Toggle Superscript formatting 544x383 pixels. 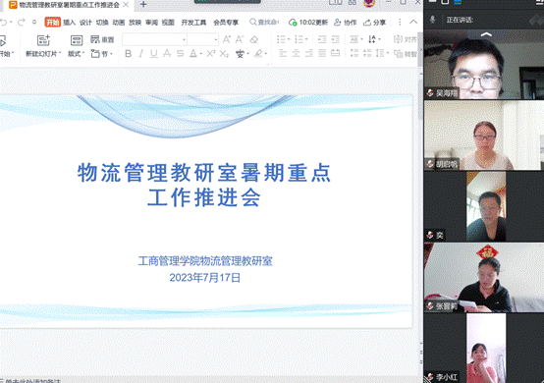[x=211, y=54]
